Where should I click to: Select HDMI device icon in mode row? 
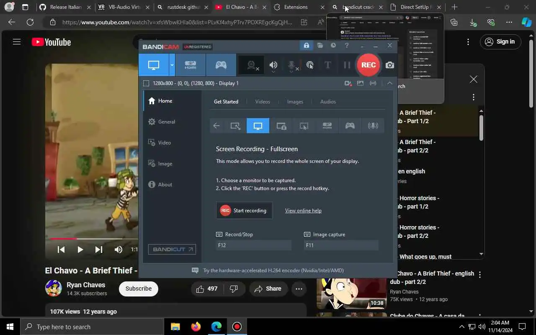point(327,126)
